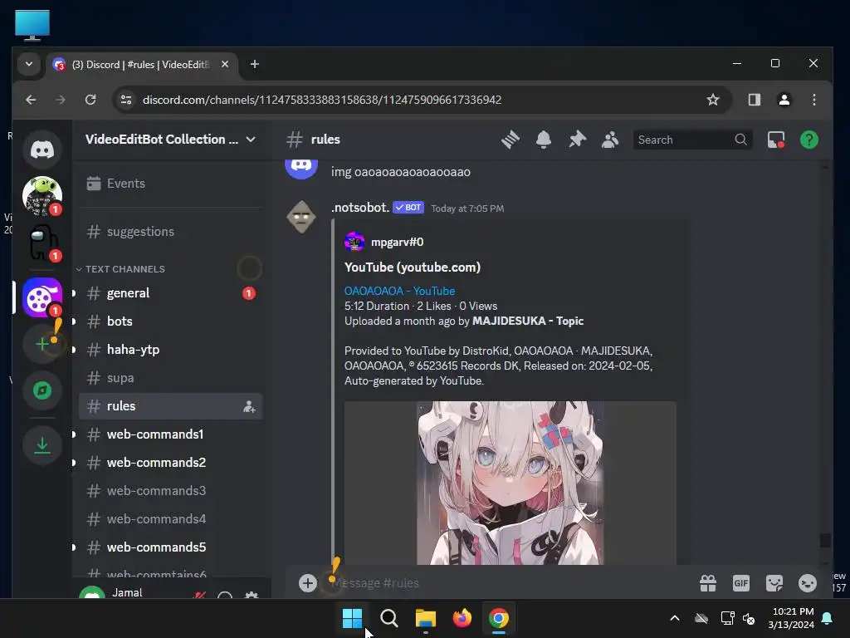Screen dimensions: 850x638
Task: Open the web-commands2 channel
Action: click(x=170, y=462)
